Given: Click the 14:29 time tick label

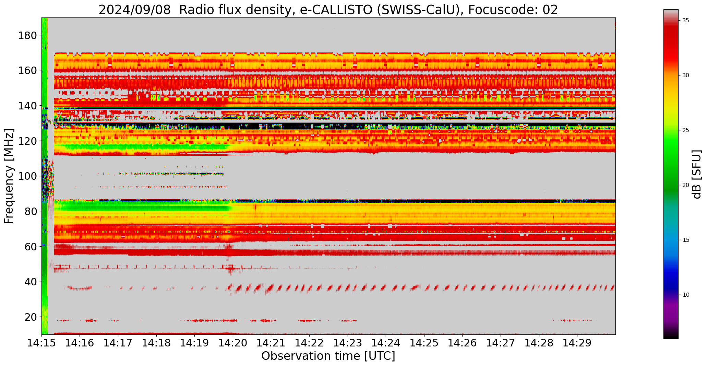Looking at the screenshot, I should pyautogui.click(x=577, y=343).
